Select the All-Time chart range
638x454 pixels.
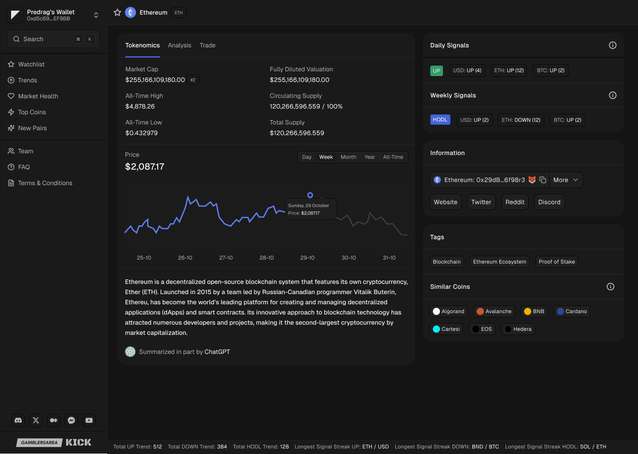[393, 157]
